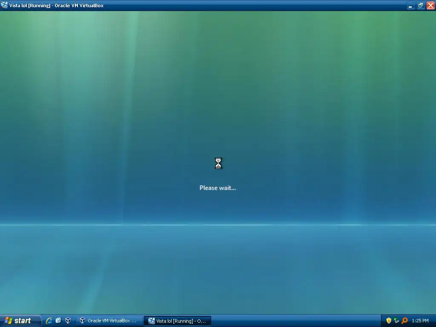Click the Vista lol [Running] window title
Image resolution: width=436 pixels, height=327 pixels.
[57, 6]
